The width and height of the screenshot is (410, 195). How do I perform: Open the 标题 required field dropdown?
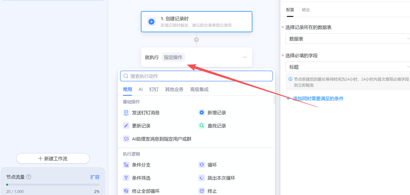(x=348, y=67)
